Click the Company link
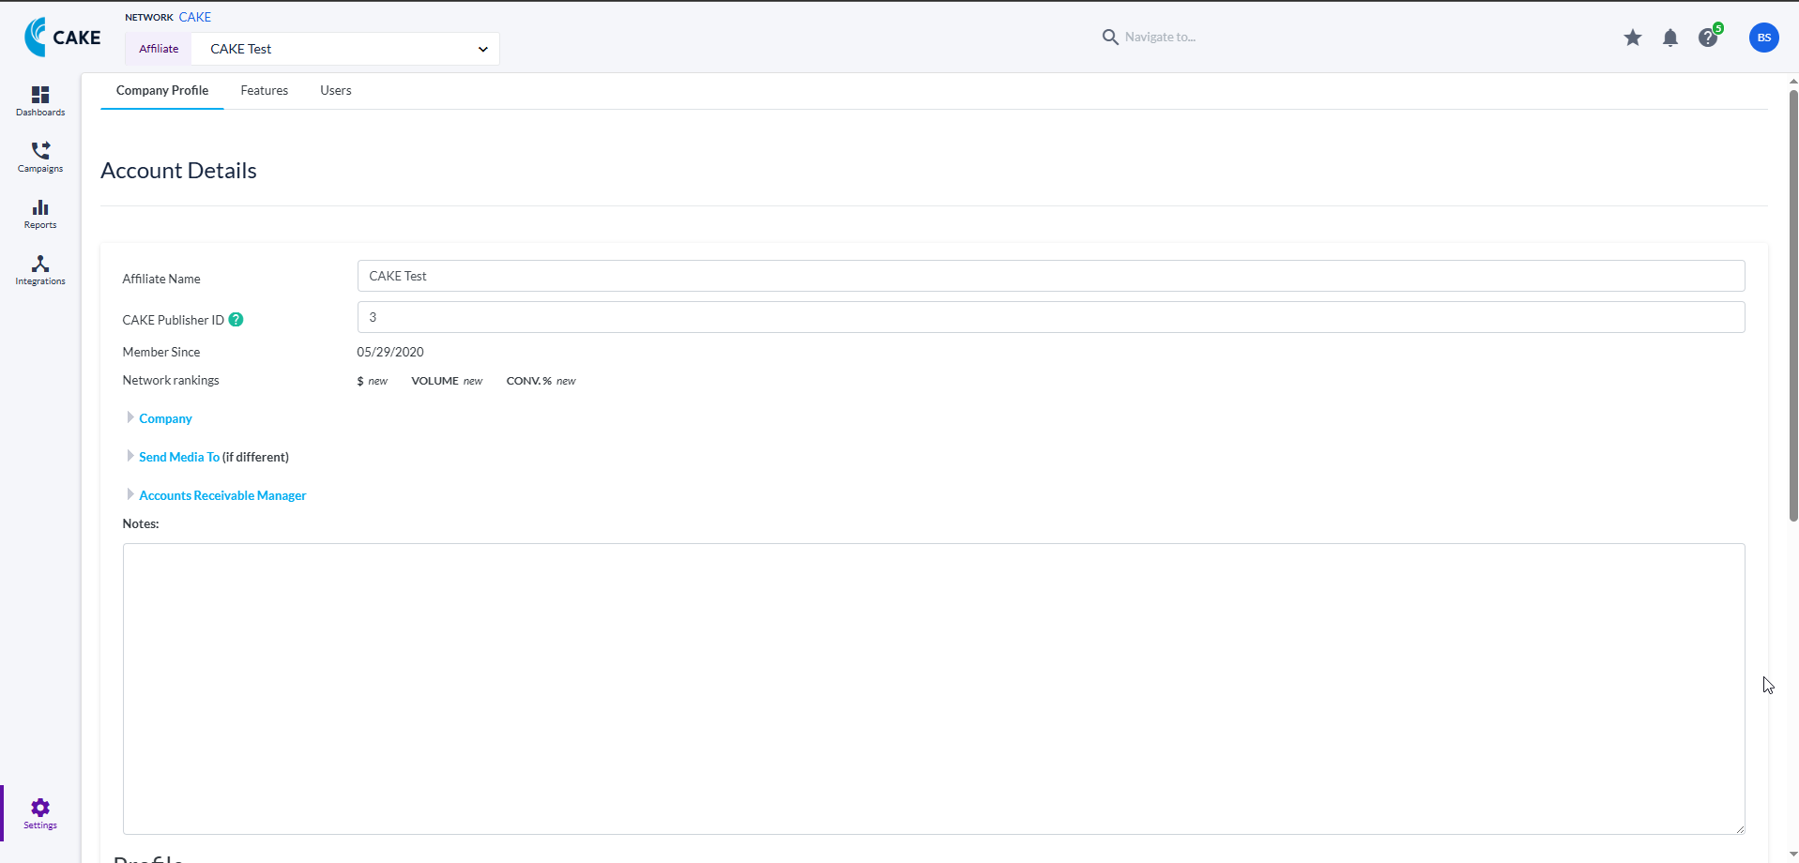 165,418
